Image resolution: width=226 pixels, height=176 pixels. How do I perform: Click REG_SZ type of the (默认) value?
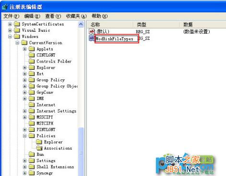[143, 32]
